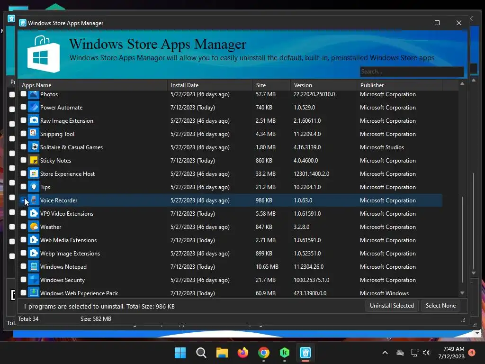The height and width of the screenshot is (364, 485).
Task: Check the Web Media Extensions checkbox
Action: (24, 239)
